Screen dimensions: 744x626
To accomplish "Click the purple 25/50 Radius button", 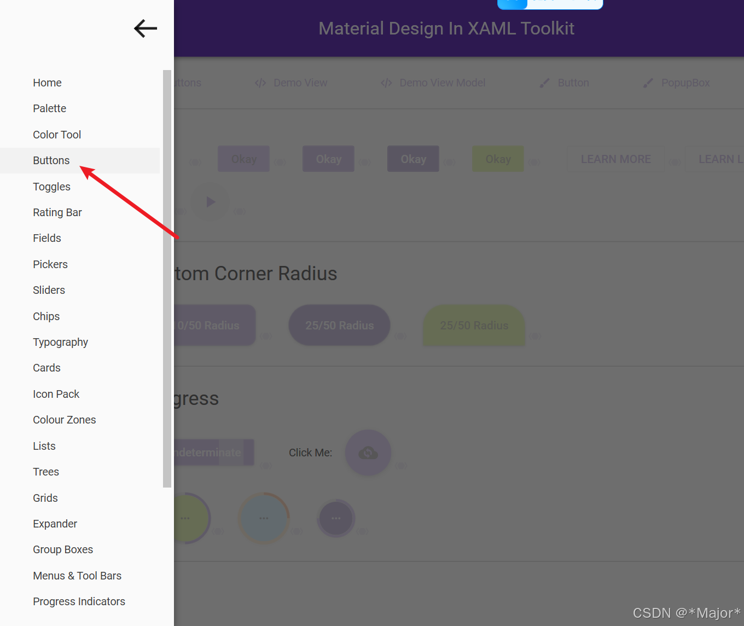I will coord(339,325).
